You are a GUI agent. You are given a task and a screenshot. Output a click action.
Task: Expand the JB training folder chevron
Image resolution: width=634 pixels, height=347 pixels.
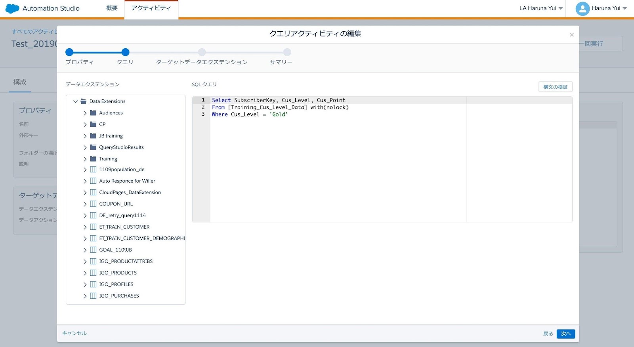[x=85, y=136]
